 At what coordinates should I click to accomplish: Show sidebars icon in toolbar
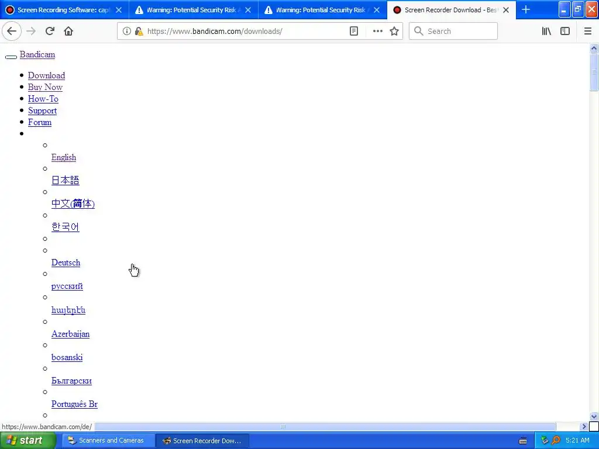(565, 31)
